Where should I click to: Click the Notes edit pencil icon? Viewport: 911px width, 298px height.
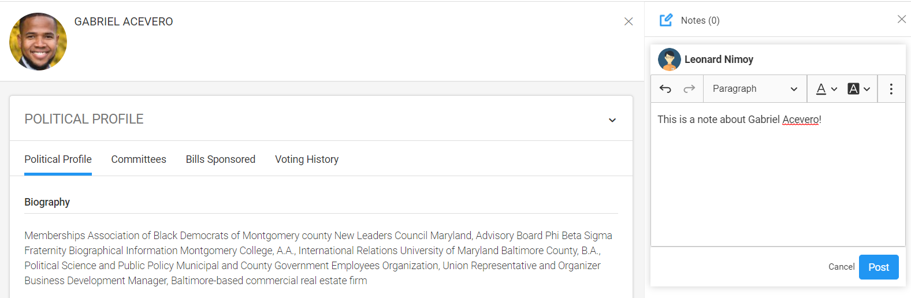(x=666, y=20)
